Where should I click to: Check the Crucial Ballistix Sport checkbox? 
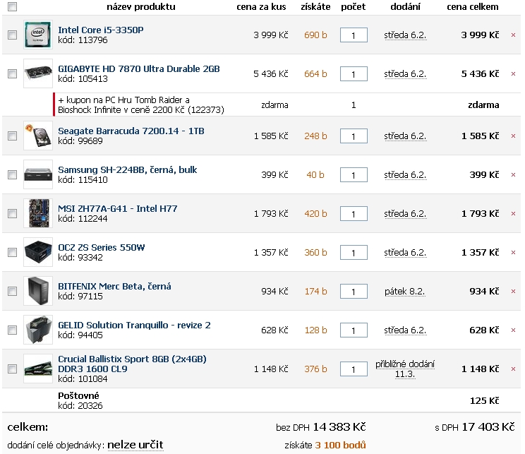point(13,369)
